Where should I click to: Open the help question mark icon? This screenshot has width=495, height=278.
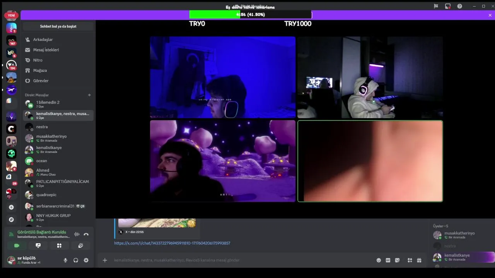pos(459,6)
